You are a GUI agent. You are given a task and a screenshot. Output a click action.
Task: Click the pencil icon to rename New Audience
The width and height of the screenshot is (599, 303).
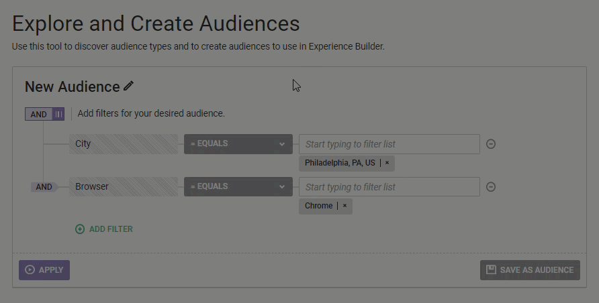(x=129, y=86)
